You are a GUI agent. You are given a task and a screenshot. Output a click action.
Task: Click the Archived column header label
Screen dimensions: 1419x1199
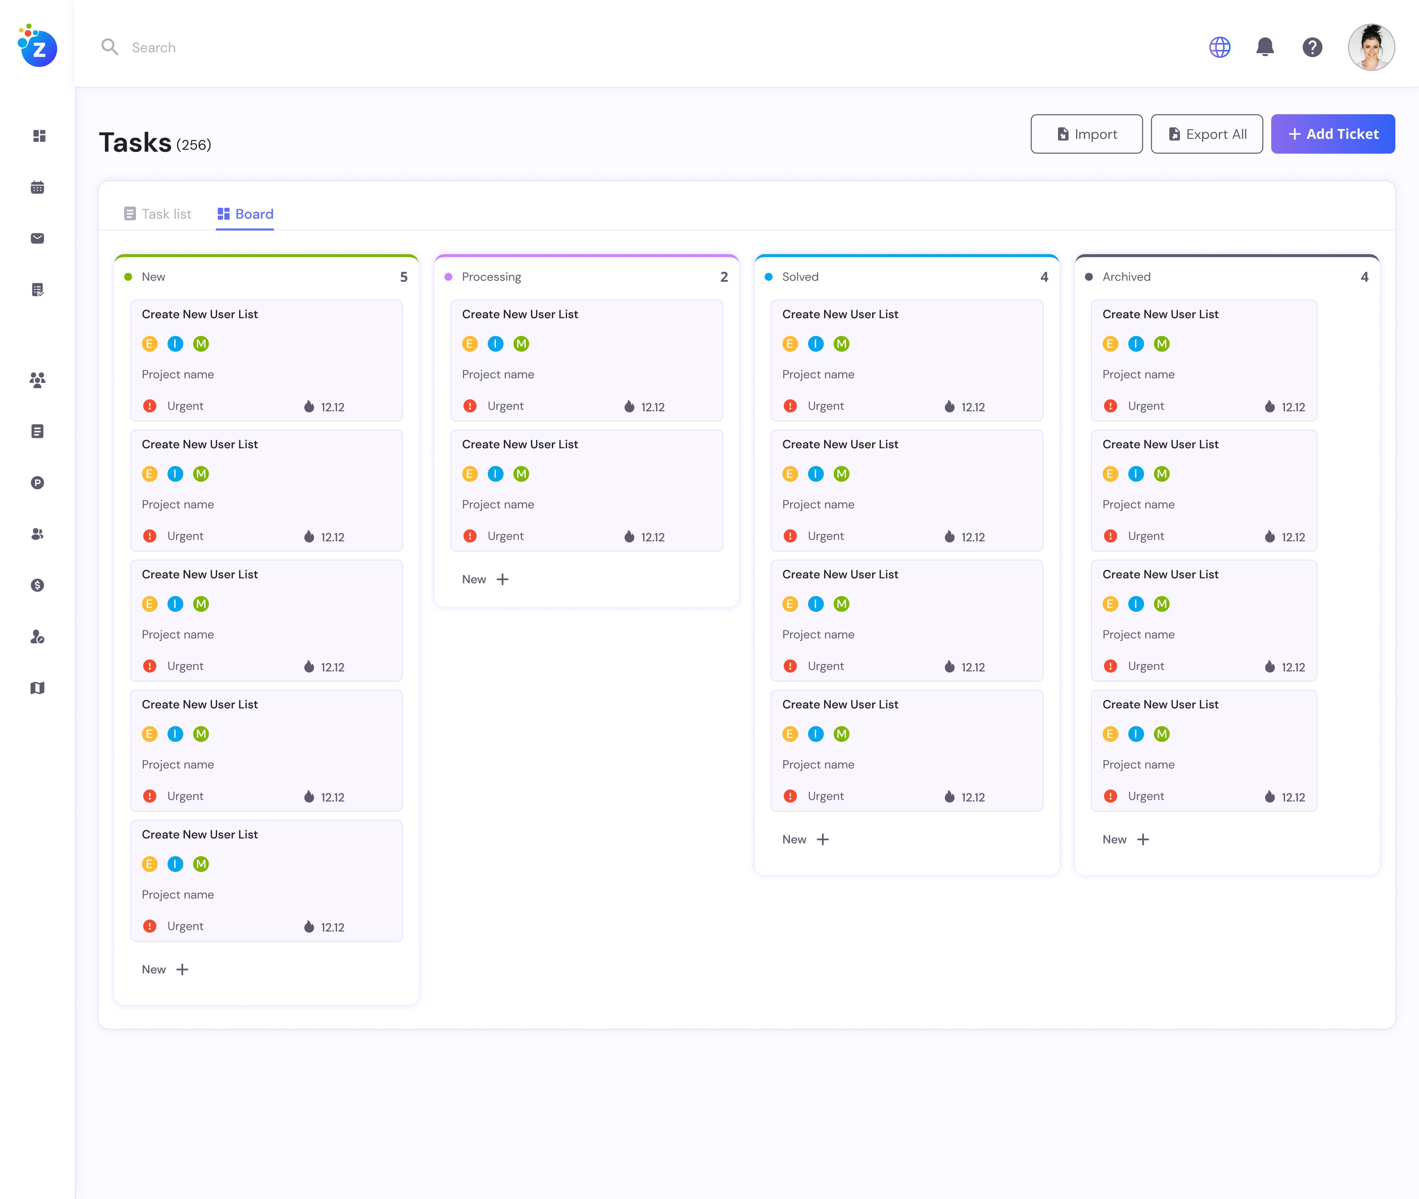[x=1126, y=277]
